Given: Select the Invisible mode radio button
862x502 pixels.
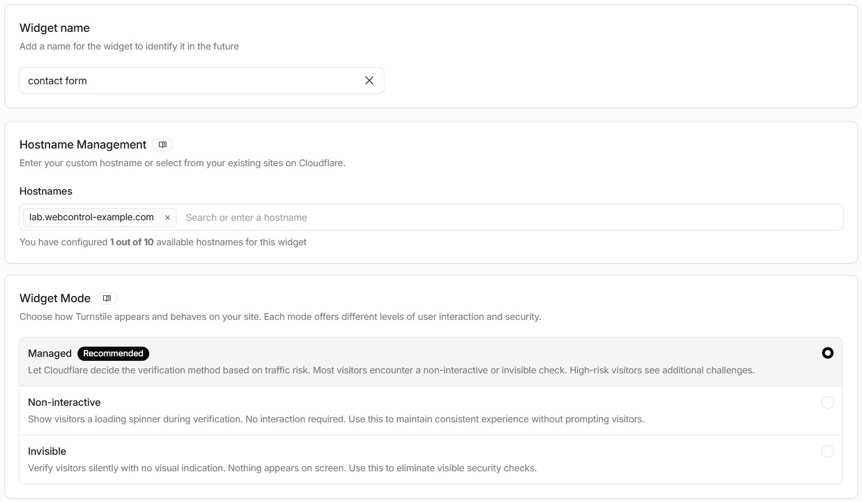Looking at the screenshot, I should pos(827,451).
